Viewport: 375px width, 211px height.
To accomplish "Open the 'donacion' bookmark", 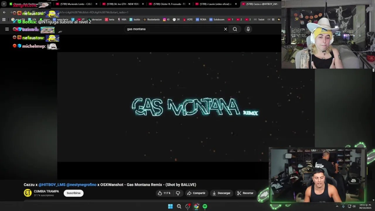I will [94, 20].
